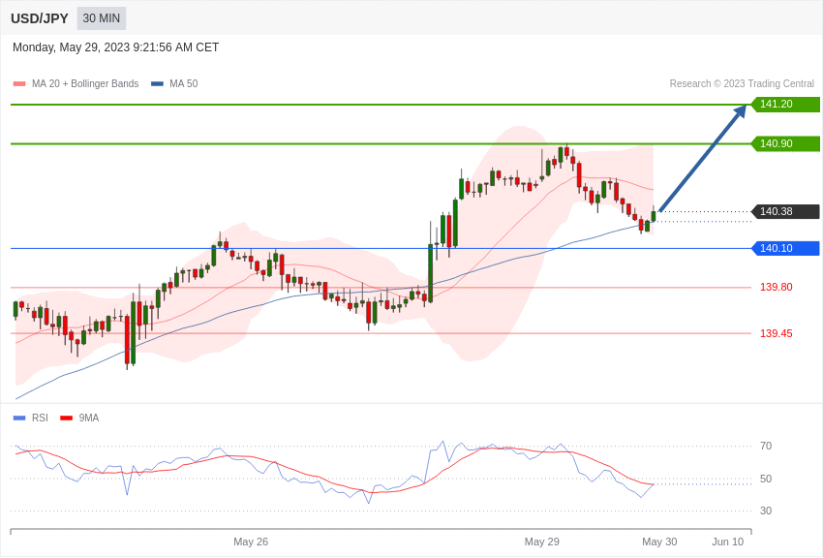The image size is (823, 558).
Task: Click the Jun 10 date axis label
Action: pos(728,542)
